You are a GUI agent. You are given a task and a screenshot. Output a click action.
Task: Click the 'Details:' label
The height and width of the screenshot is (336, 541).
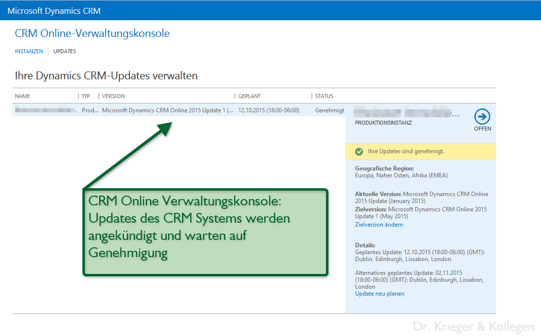click(x=365, y=245)
